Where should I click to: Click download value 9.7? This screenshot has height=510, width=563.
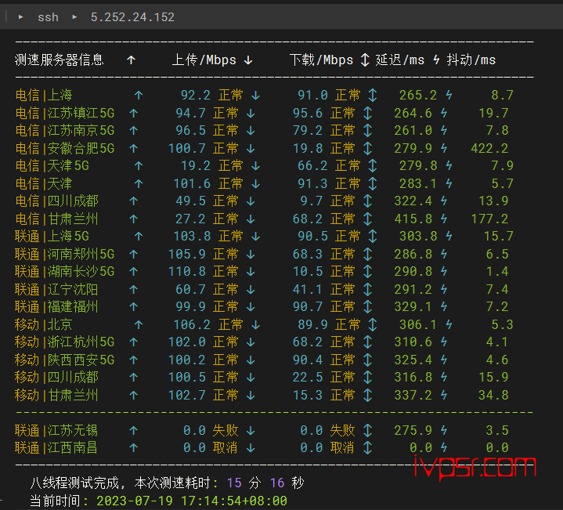(x=312, y=201)
